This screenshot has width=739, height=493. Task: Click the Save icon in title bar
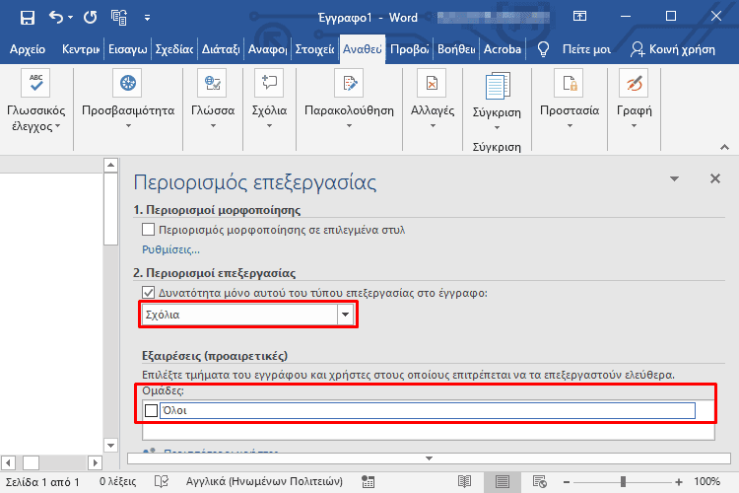[x=27, y=17]
